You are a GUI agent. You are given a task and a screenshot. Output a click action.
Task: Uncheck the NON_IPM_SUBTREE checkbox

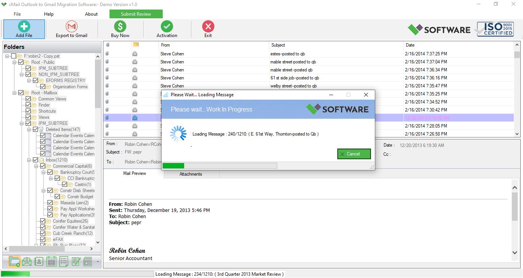point(28,74)
